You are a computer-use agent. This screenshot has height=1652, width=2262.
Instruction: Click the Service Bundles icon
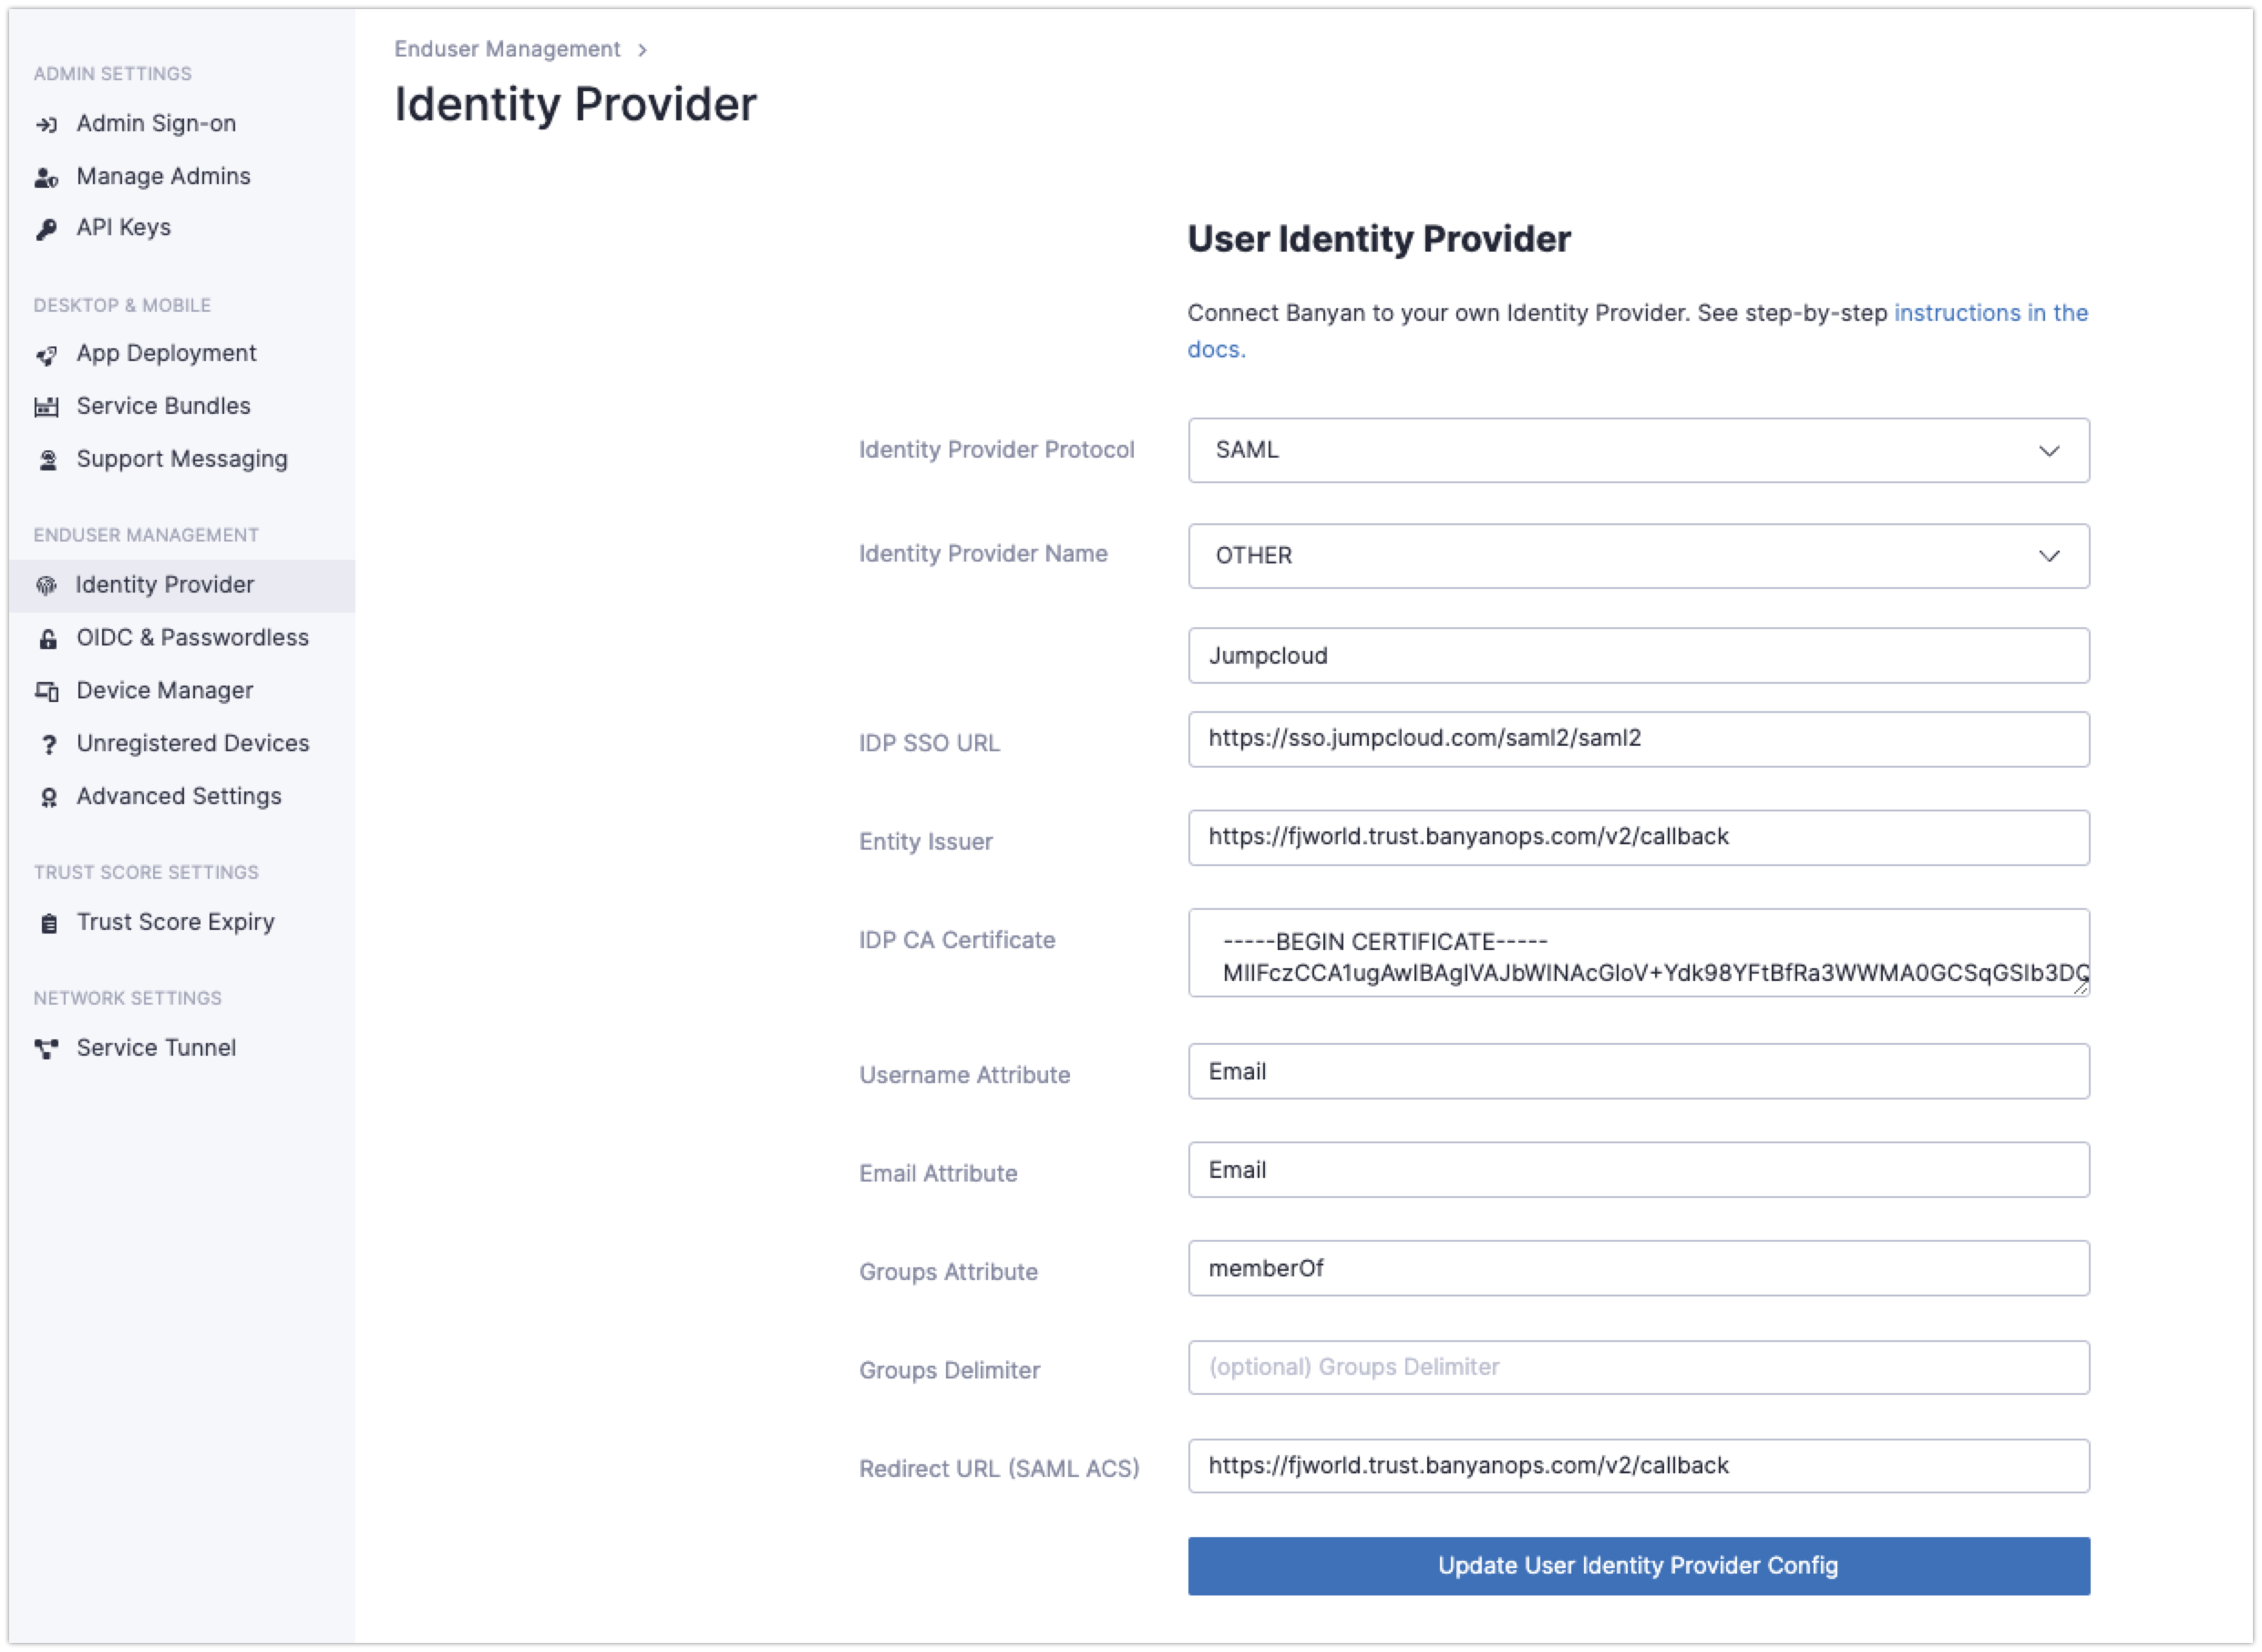[46, 407]
